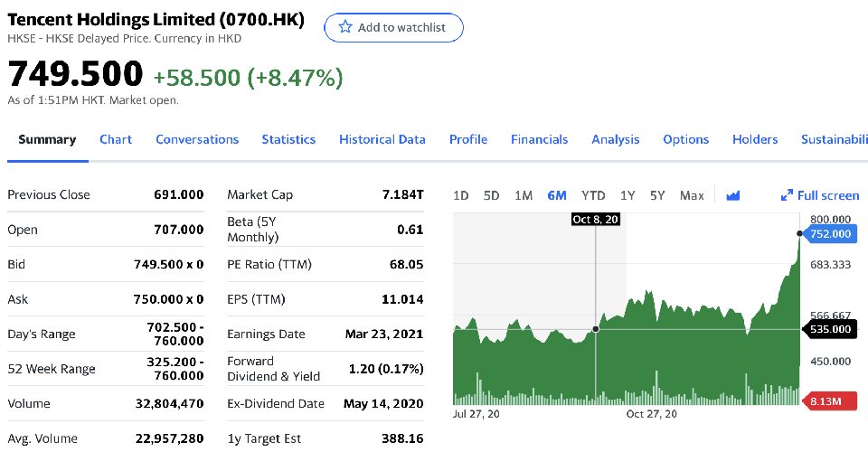
Task: Select the 1D chart range
Action: point(461,195)
